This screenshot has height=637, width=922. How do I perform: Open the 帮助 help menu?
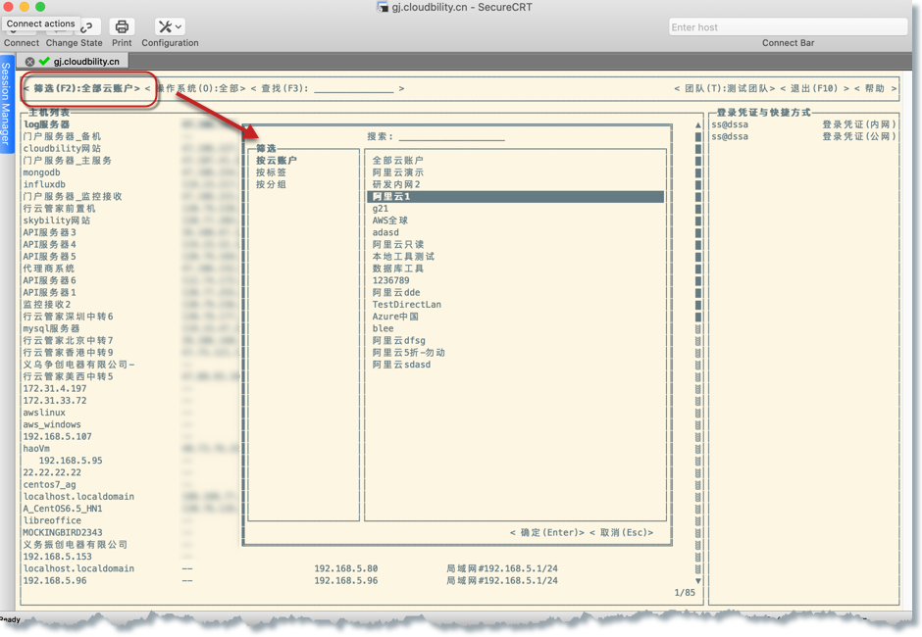tap(876, 89)
